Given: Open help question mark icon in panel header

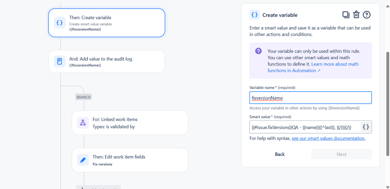Looking at the screenshot, I should pos(367,15).
